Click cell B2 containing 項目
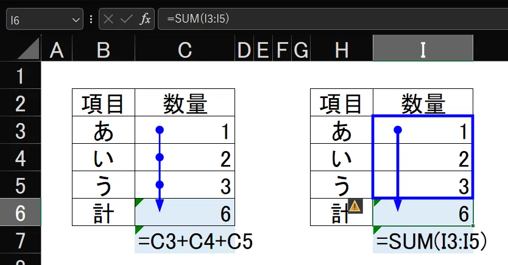508x265 pixels. tap(104, 103)
